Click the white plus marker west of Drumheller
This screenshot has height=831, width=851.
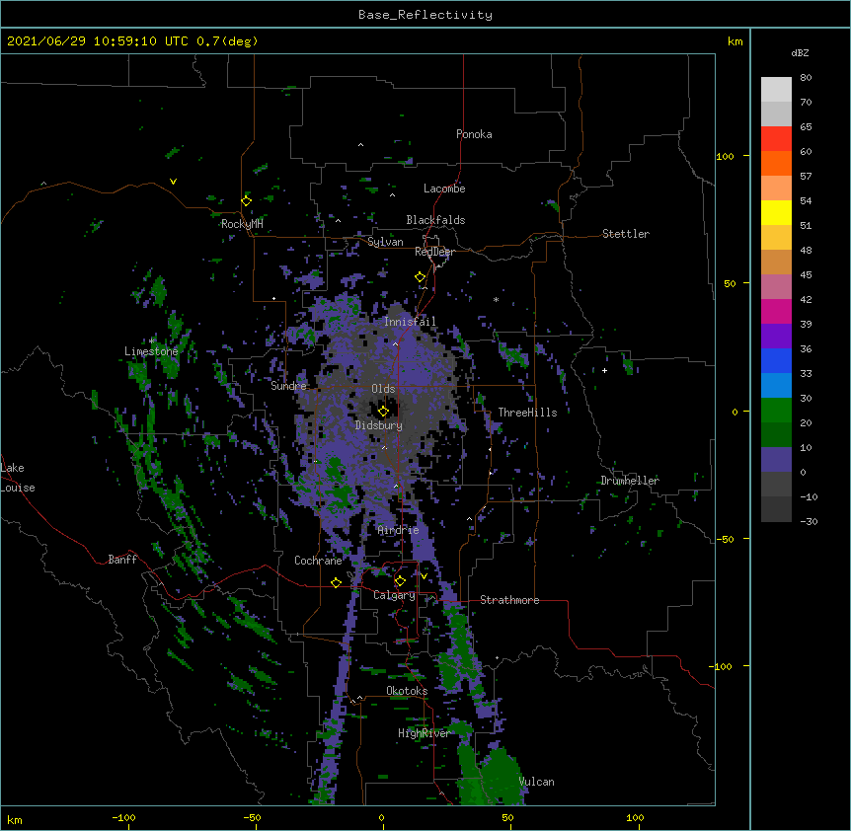(x=604, y=370)
